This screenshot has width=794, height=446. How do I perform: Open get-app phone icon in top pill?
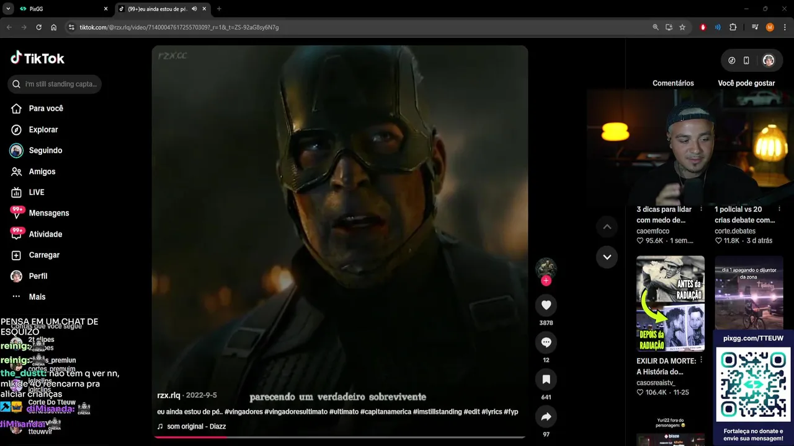[x=746, y=60]
